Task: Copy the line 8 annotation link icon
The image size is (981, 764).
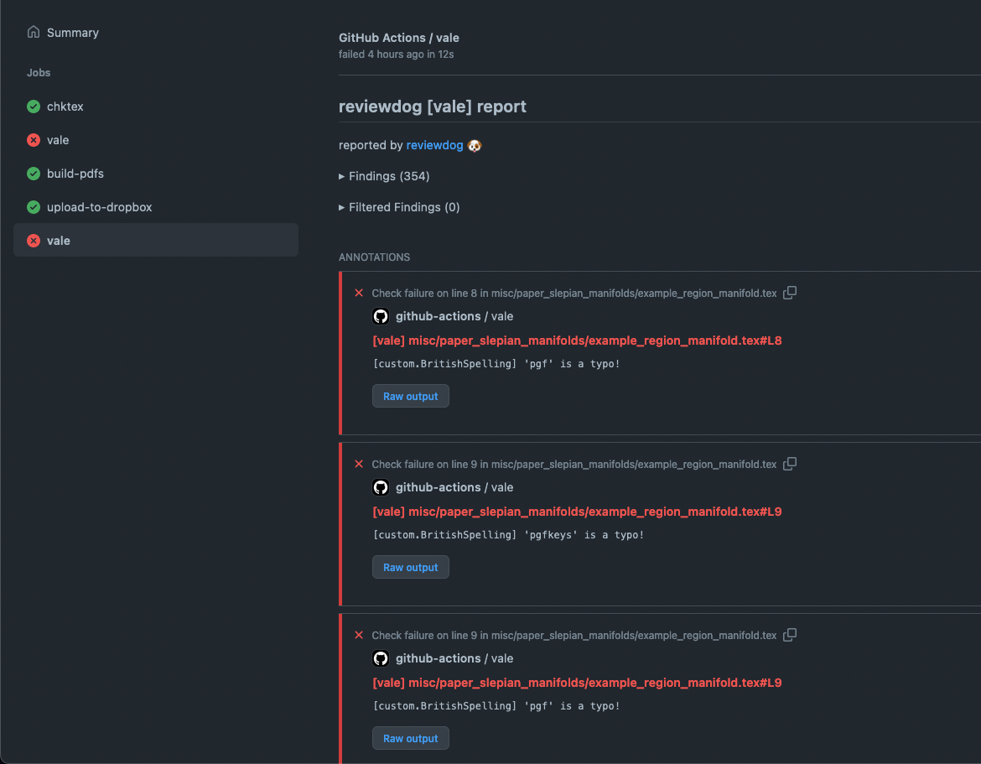Action: tap(789, 293)
